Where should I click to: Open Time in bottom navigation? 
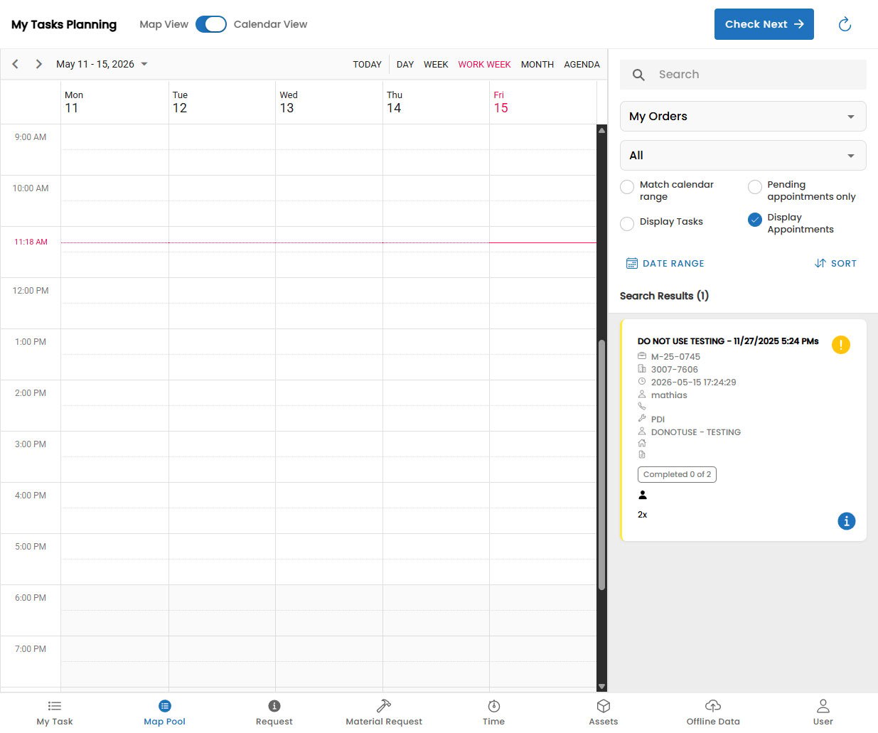[x=493, y=713]
